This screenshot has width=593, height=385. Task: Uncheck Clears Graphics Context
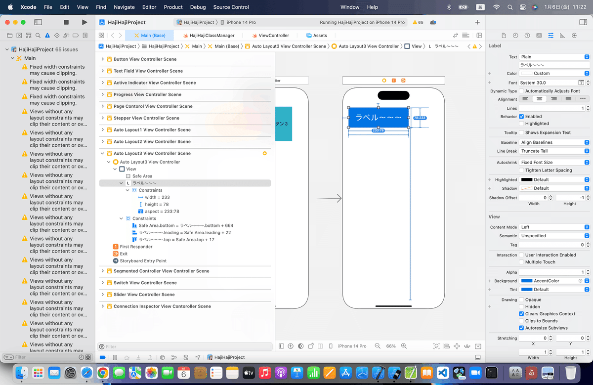[522, 314]
